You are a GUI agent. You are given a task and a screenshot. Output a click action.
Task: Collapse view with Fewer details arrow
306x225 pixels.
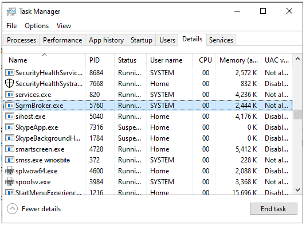click(x=12, y=208)
